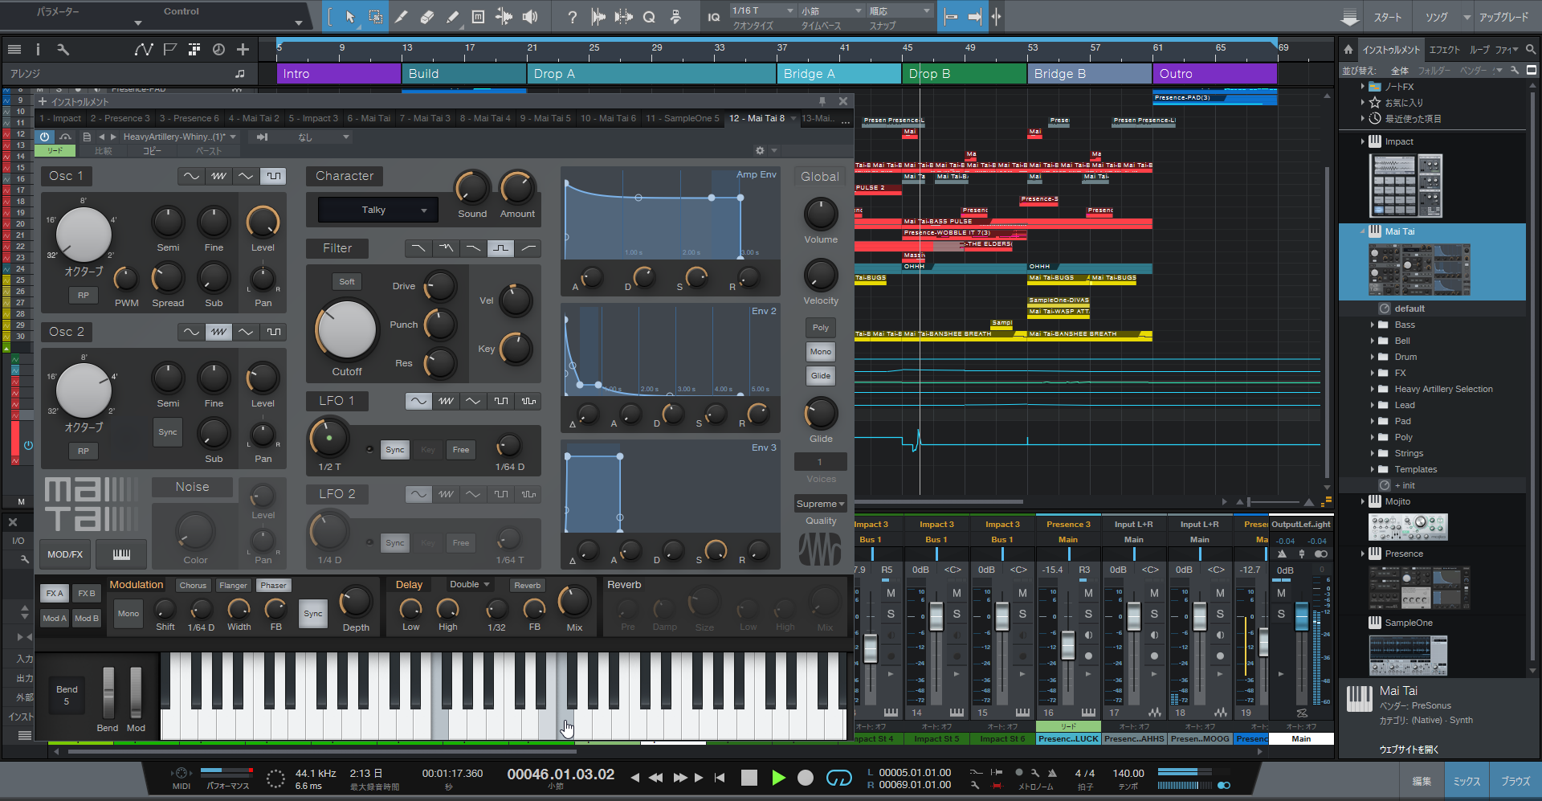
Task: Toggle the filter Soft button
Action: click(347, 282)
